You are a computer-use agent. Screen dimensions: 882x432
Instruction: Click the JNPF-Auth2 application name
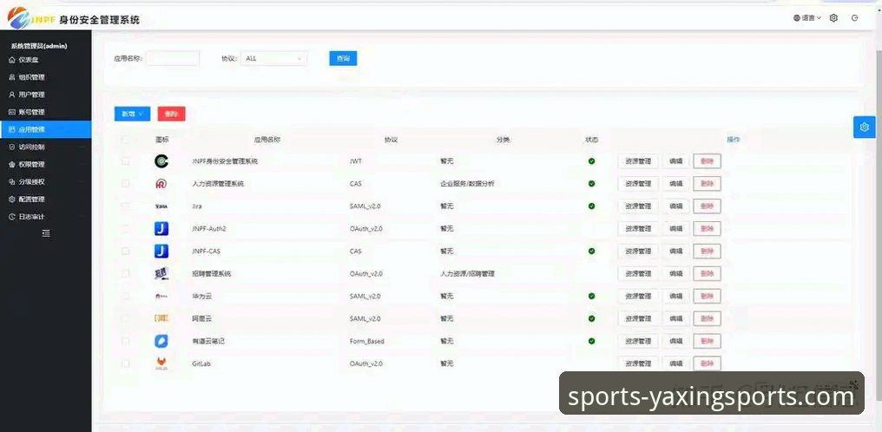pyautogui.click(x=208, y=229)
